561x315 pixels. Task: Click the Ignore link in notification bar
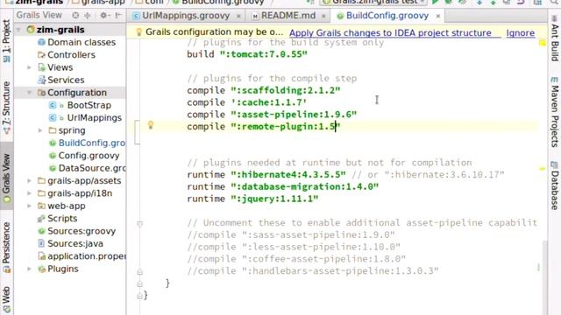click(x=520, y=32)
